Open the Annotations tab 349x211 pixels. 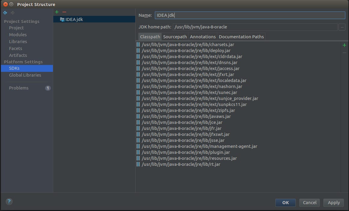click(x=203, y=36)
